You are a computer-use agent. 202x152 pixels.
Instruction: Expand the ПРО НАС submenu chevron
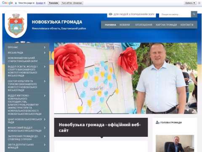[45, 47]
